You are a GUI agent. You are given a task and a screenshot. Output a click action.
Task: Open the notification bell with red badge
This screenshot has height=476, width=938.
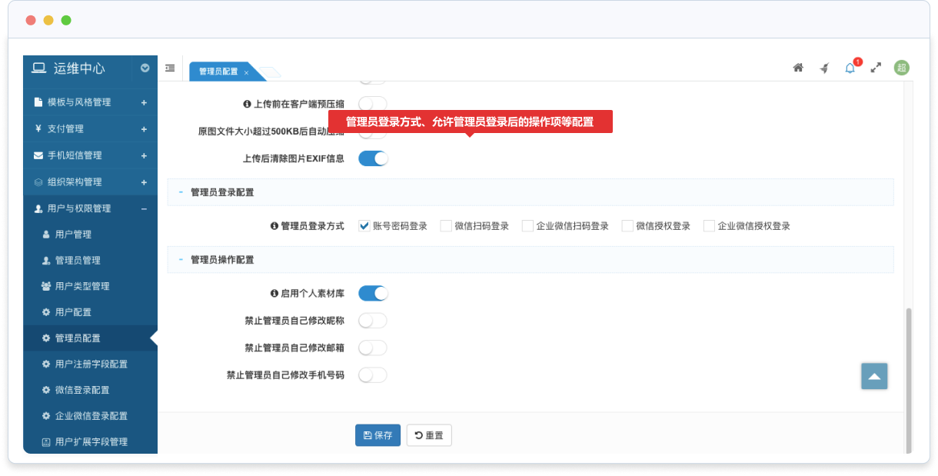coord(850,68)
